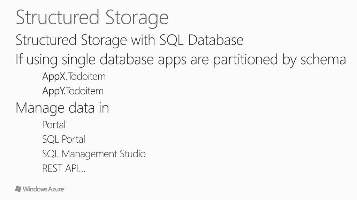Click the word Azure in footer logo
This screenshot has height=200, width=357.
[56, 189]
